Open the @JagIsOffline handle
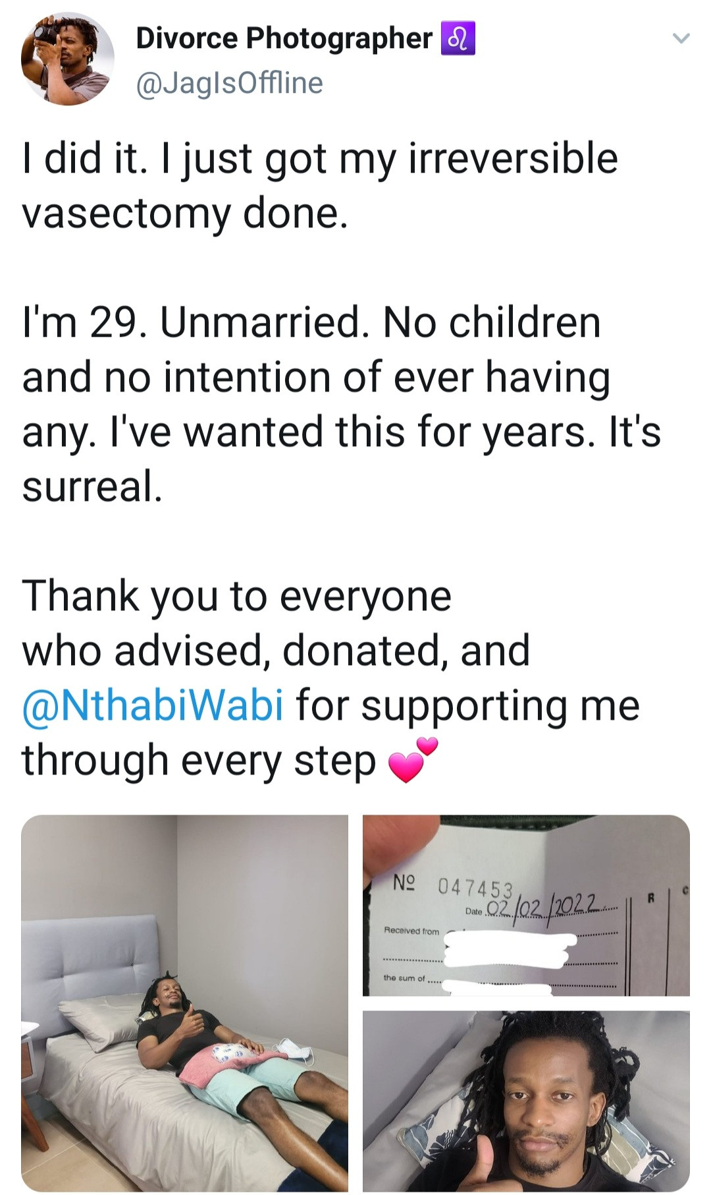The width and height of the screenshot is (711, 1195). 229,83
